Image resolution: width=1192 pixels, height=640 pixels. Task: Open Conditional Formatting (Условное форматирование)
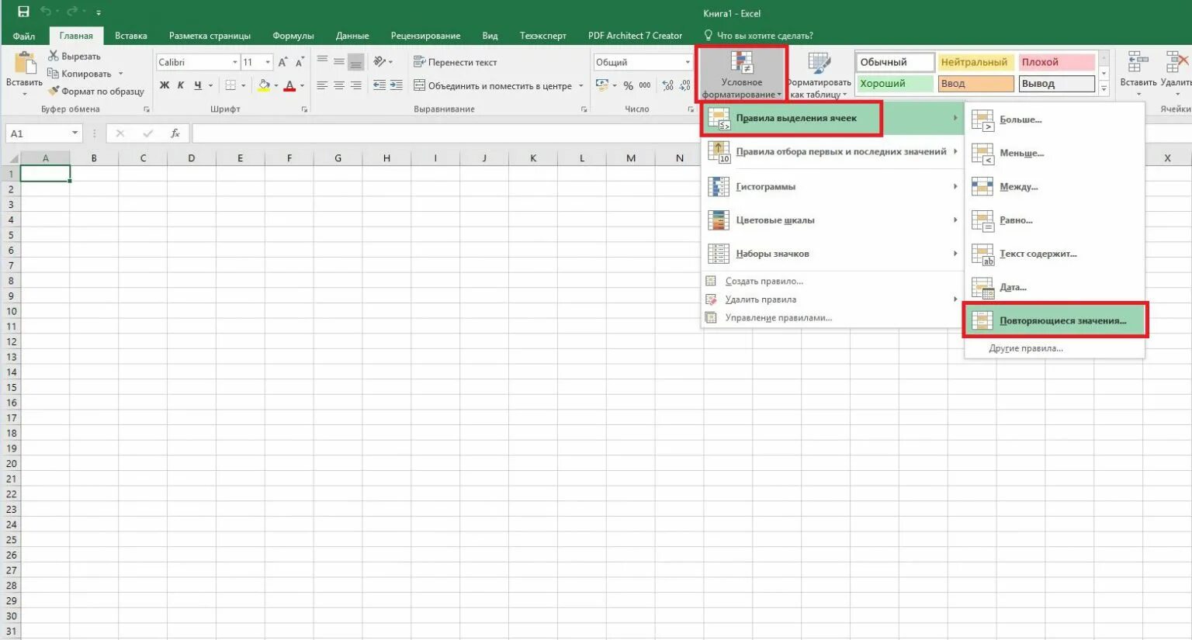[742, 74]
